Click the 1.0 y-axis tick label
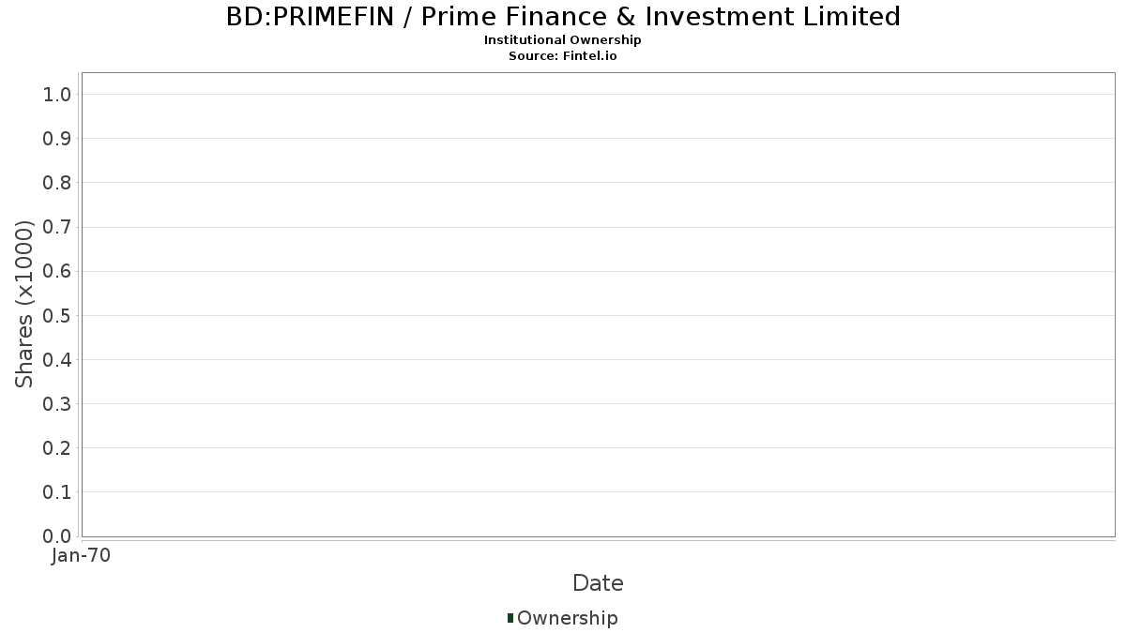Image resolution: width=1126 pixels, height=633 pixels. click(x=57, y=94)
